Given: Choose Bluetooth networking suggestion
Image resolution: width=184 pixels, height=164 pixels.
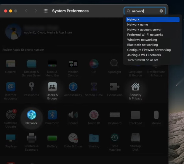Looking at the screenshot, I should coord(153,45).
